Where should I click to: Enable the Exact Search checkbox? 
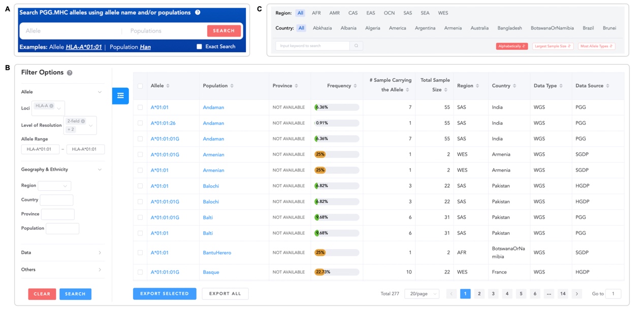pos(199,47)
